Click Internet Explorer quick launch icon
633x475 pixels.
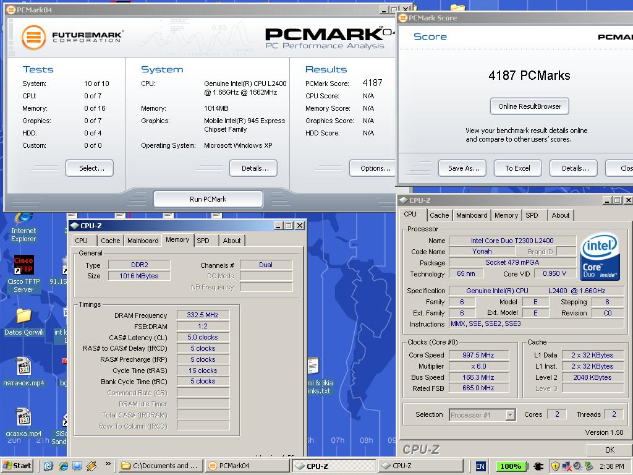[64, 466]
